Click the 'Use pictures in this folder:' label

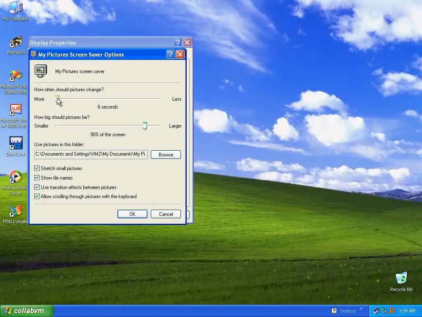[x=59, y=144]
